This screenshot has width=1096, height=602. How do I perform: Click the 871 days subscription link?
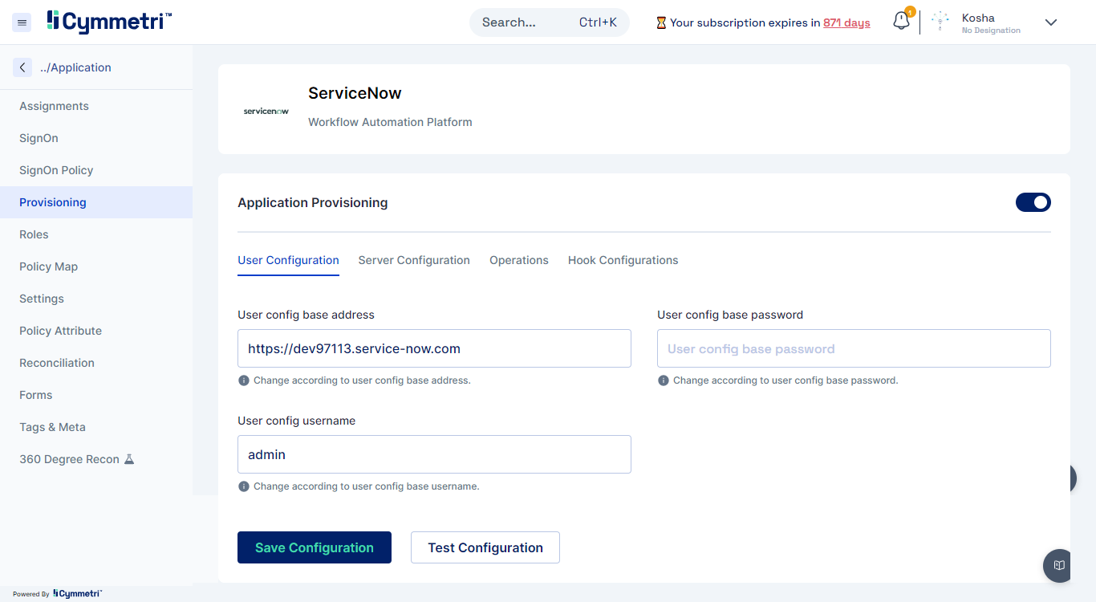click(x=846, y=22)
